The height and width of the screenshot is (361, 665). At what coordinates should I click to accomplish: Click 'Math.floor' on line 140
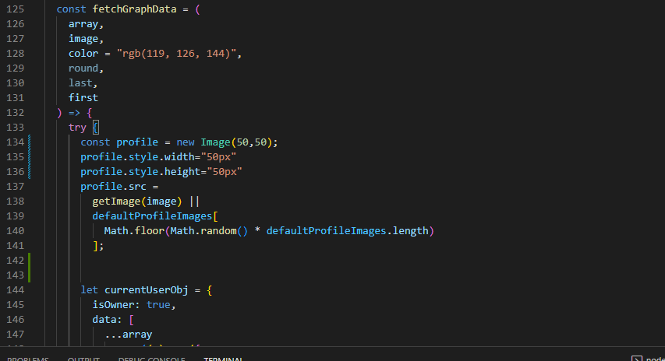point(134,231)
